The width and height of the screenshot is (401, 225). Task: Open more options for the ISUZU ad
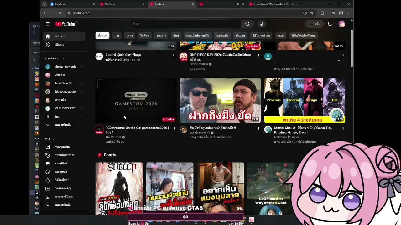tap(174, 56)
